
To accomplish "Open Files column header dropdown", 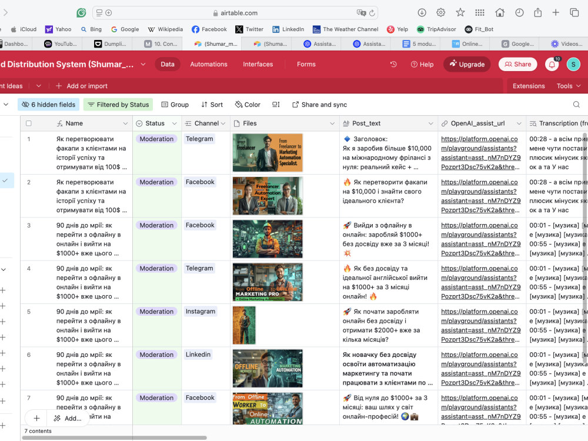I will [332, 123].
